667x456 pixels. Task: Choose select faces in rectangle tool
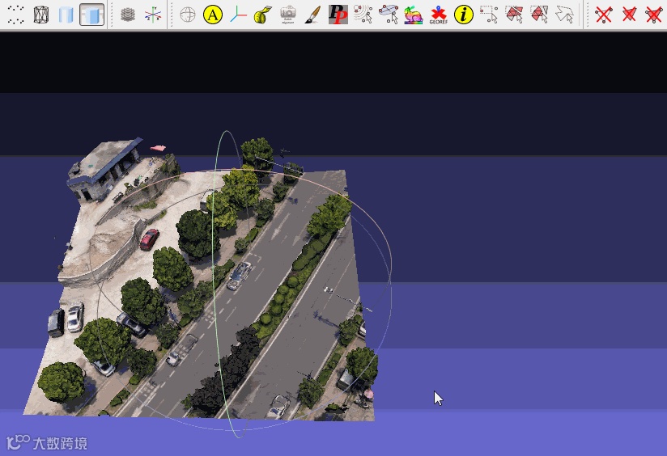[514, 15]
